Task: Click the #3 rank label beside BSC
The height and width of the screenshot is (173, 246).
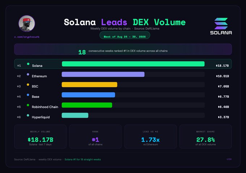Action: point(19,86)
